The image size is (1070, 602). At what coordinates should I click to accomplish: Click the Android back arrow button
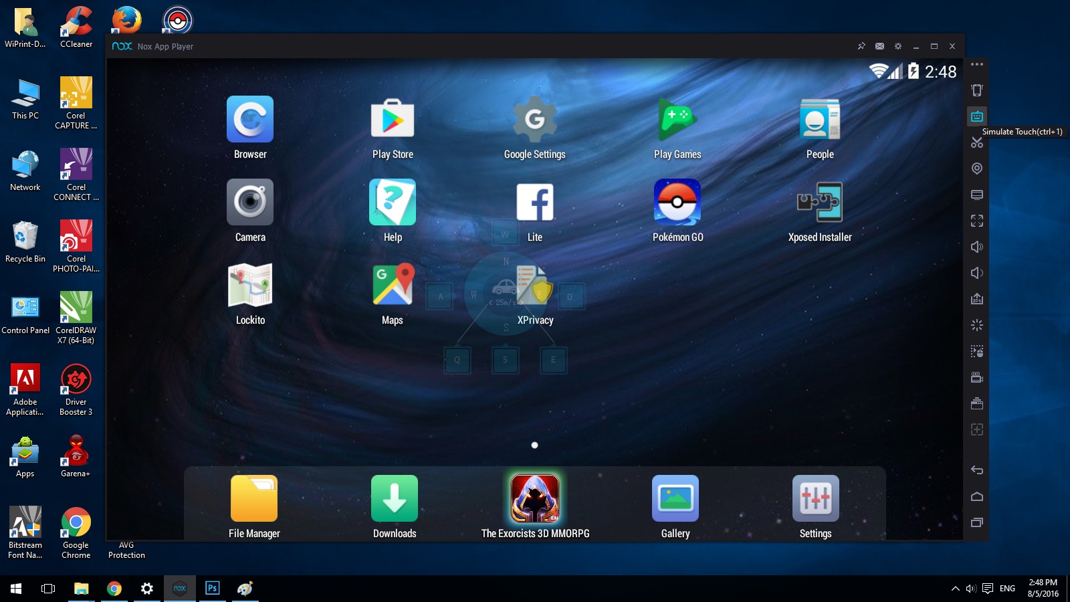coord(977,470)
